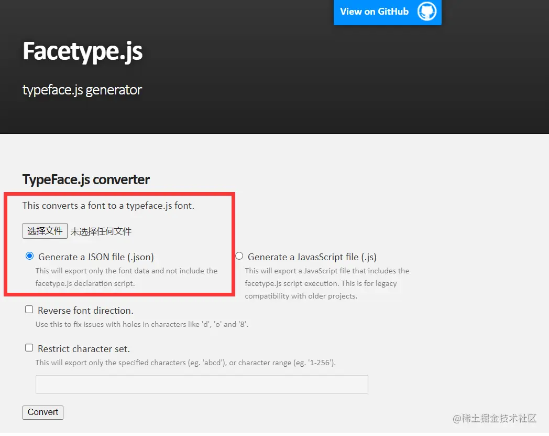Open the View on GitHub link text

pos(374,12)
